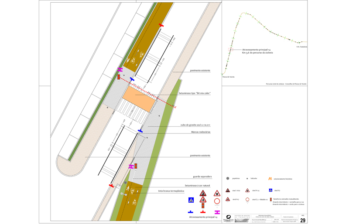Image resolution: width=349 pixels, height=224 pixels.
Task: Click the crossed-out warning triangle sign
Action: (x=217, y=193)
